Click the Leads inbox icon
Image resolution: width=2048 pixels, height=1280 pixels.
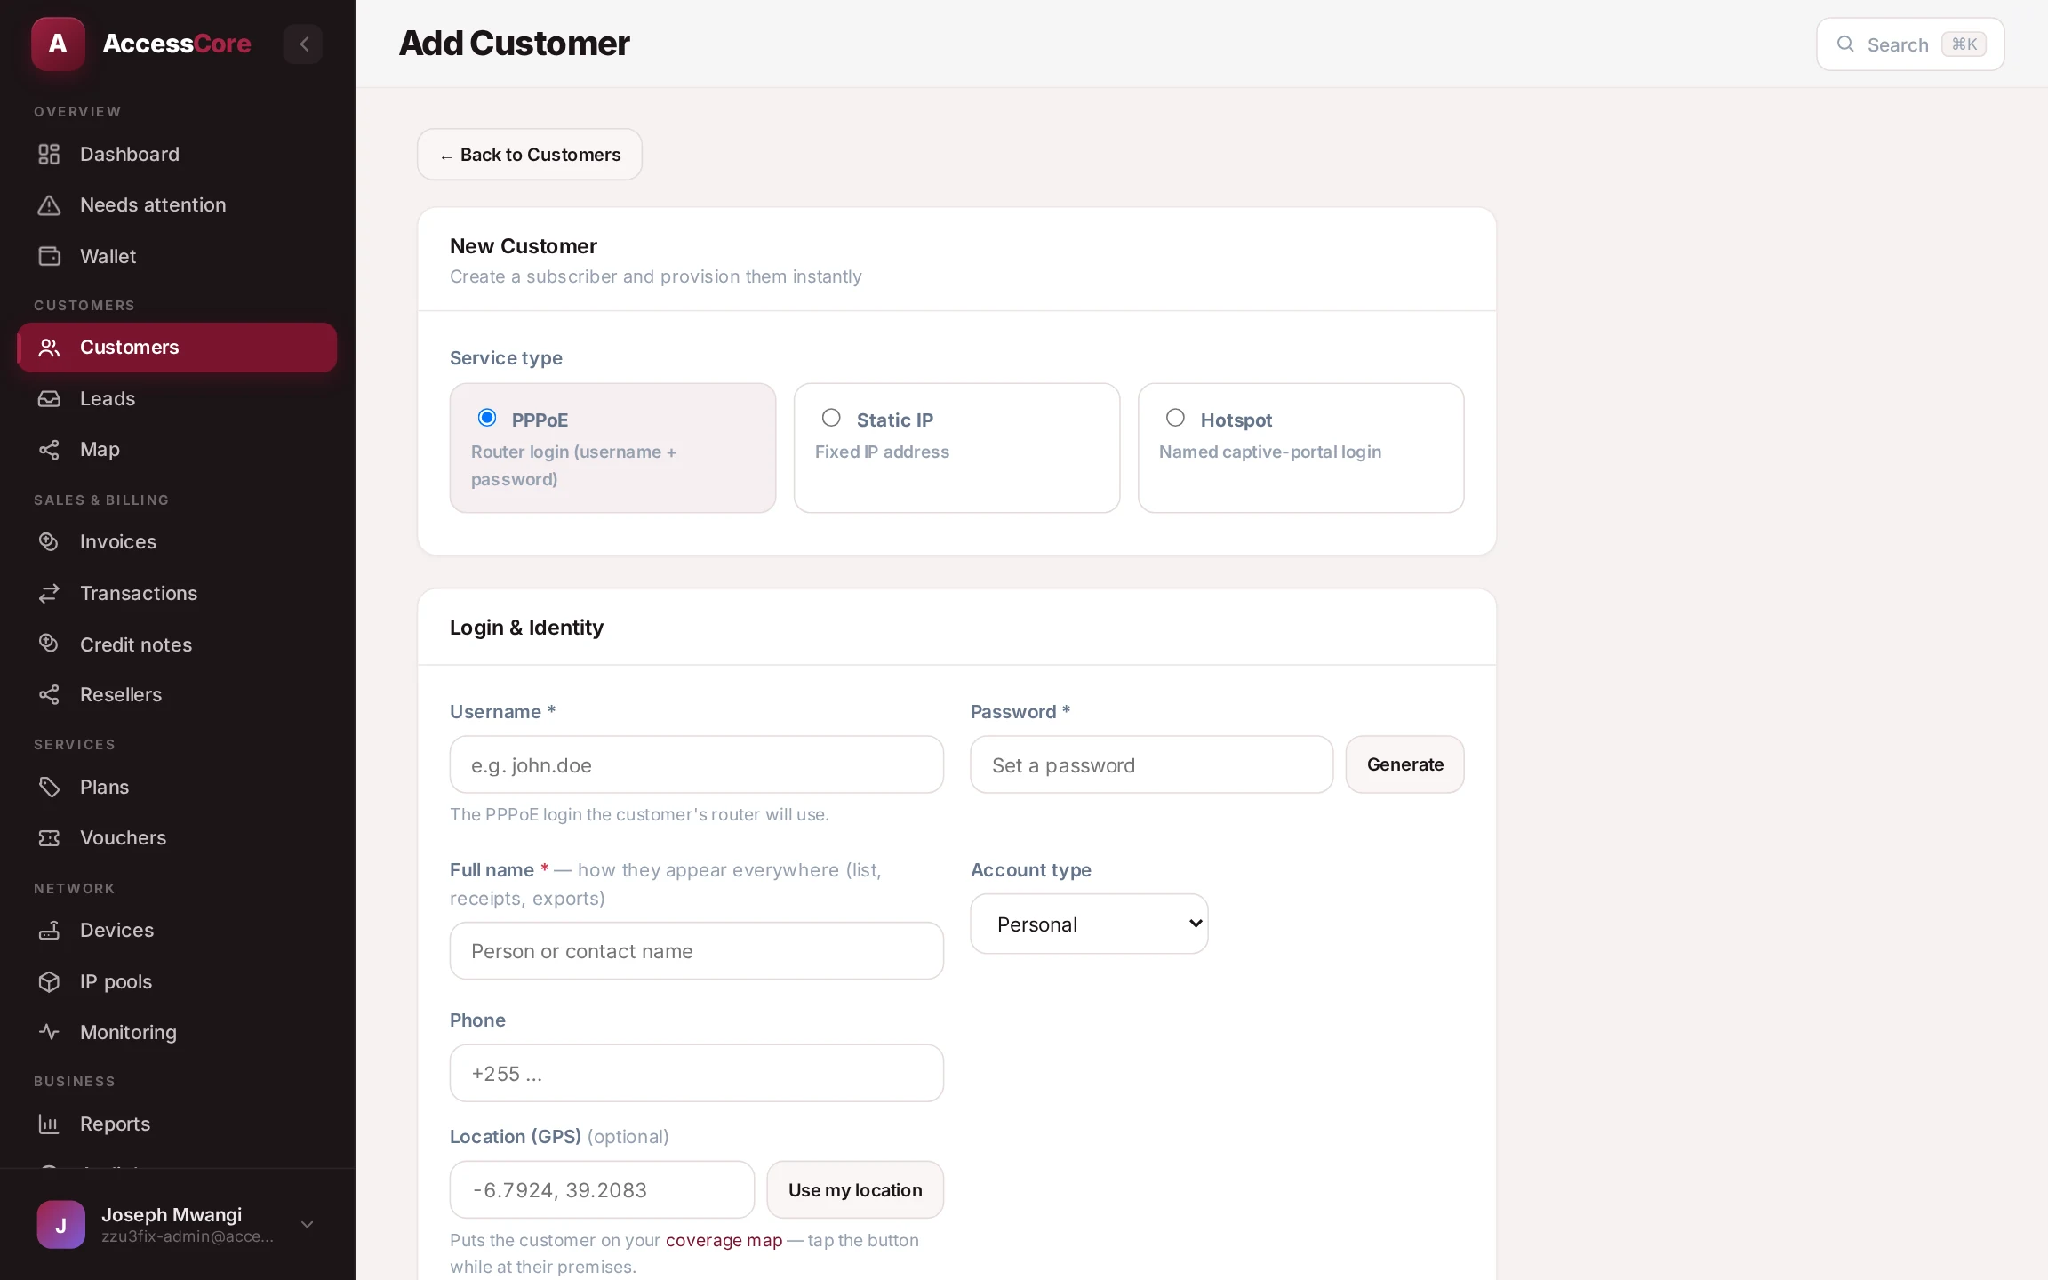click(49, 398)
